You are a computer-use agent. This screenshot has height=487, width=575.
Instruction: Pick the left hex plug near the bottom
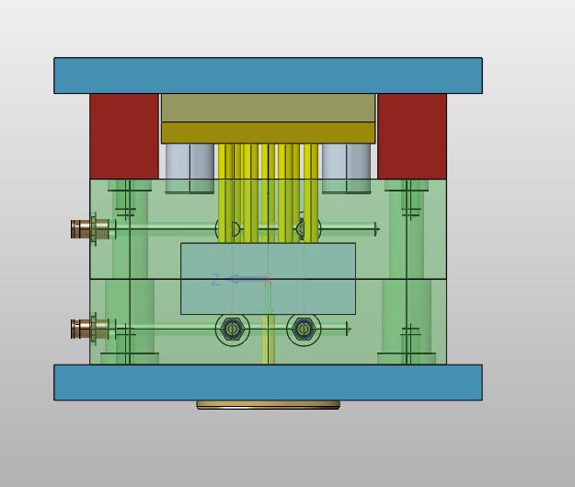[x=232, y=330]
